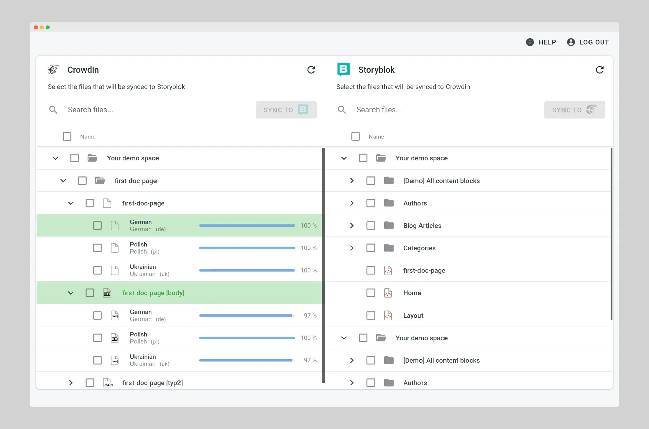
Task: Click the markdown icon of Ukrainian 97 % row
Action: point(115,360)
